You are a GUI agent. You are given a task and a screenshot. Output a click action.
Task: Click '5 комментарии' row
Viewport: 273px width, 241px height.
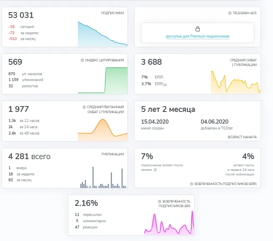point(91,221)
